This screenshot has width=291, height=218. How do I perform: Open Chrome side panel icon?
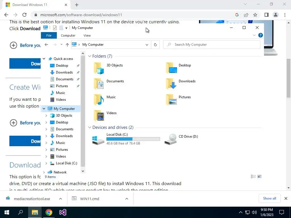click(267, 15)
